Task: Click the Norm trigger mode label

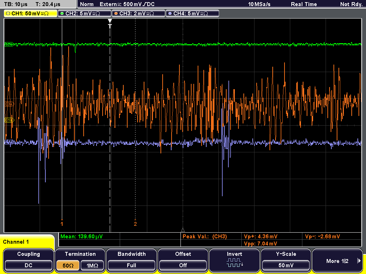Action: [87, 4]
